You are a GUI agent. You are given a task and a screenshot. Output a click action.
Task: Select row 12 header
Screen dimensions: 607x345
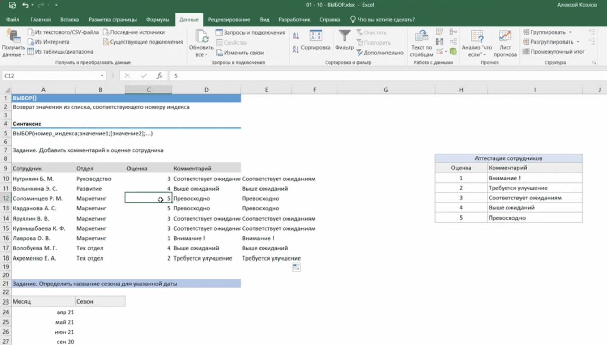point(6,198)
